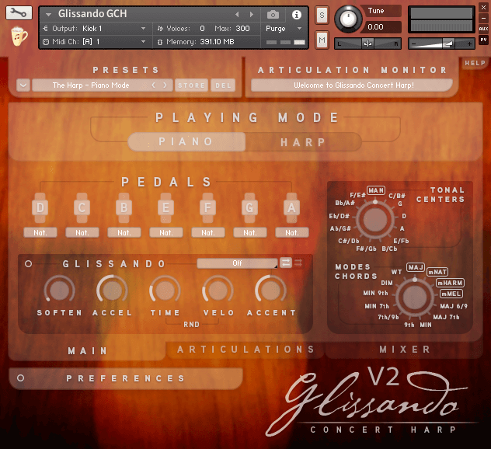491x449 pixels.
Task: Open the PREFERENCES panel
Action: 126,378
